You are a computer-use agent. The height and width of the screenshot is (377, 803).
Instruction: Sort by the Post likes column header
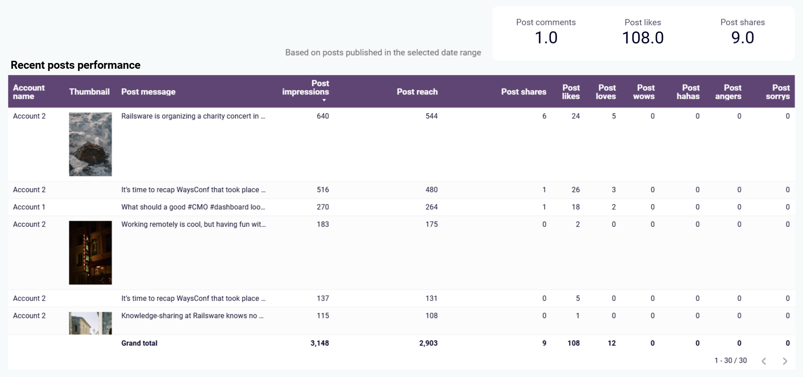point(571,92)
